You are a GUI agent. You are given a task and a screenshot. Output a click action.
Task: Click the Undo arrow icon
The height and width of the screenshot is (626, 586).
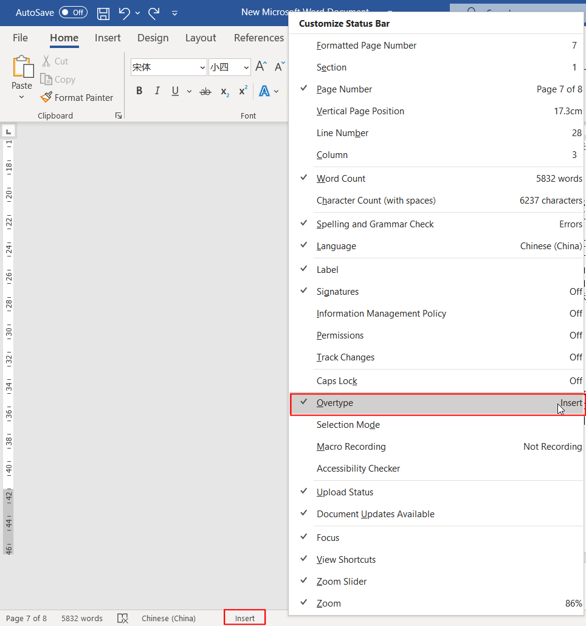click(x=124, y=13)
